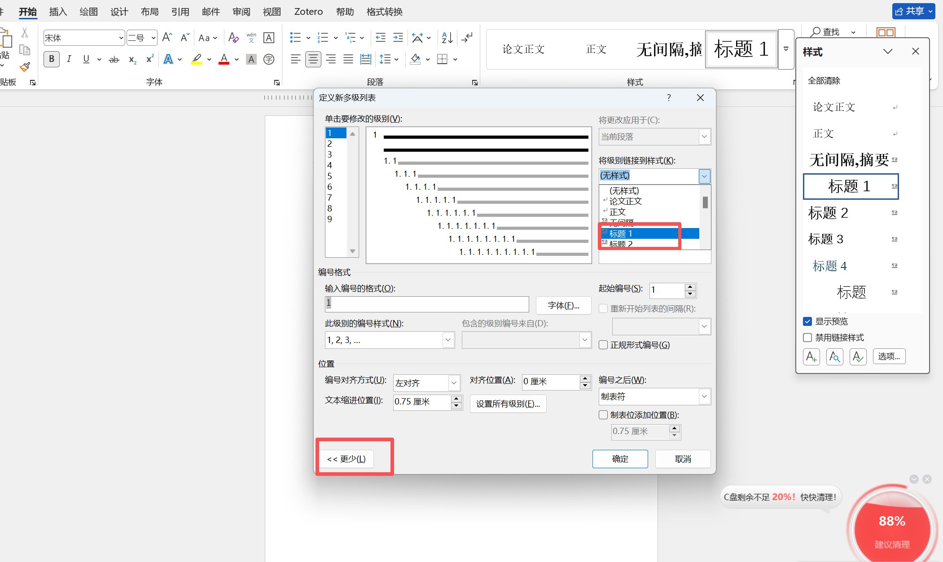This screenshot has height=562, width=943.
Task: Apply strikethrough formatting icon
Action: [114, 59]
